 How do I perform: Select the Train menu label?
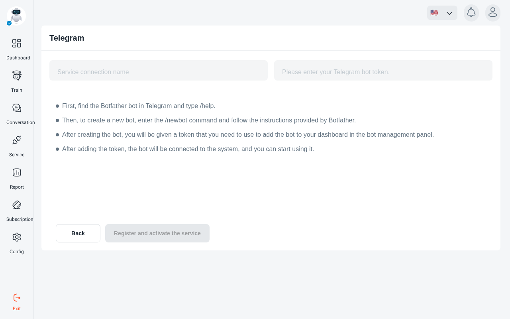[17, 90]
